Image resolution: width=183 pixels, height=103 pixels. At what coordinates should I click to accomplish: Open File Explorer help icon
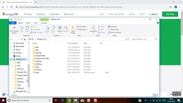(158, 23)
